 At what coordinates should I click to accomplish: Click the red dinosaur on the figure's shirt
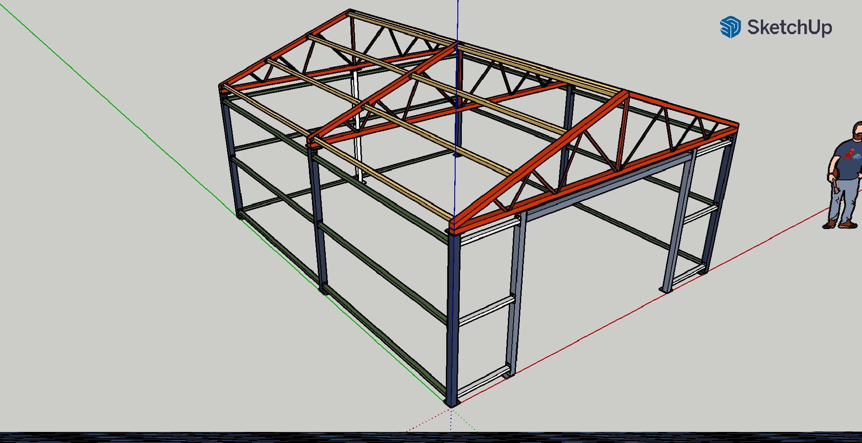point(849,154)
